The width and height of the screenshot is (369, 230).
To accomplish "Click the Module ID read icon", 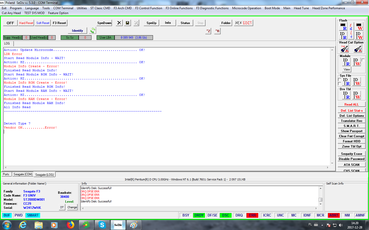I will click(x=346, y=62).
